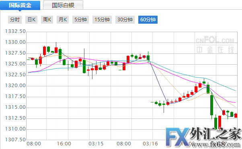Screen dimensions: 242x149
Task: Click the 1332.50 price axis label
Action: [x=15, y=31]
